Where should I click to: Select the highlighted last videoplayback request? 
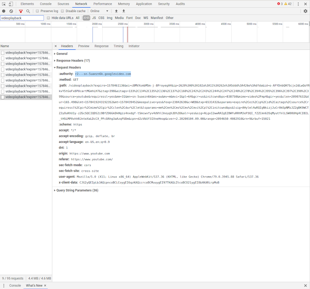click(x=26, y=97)
